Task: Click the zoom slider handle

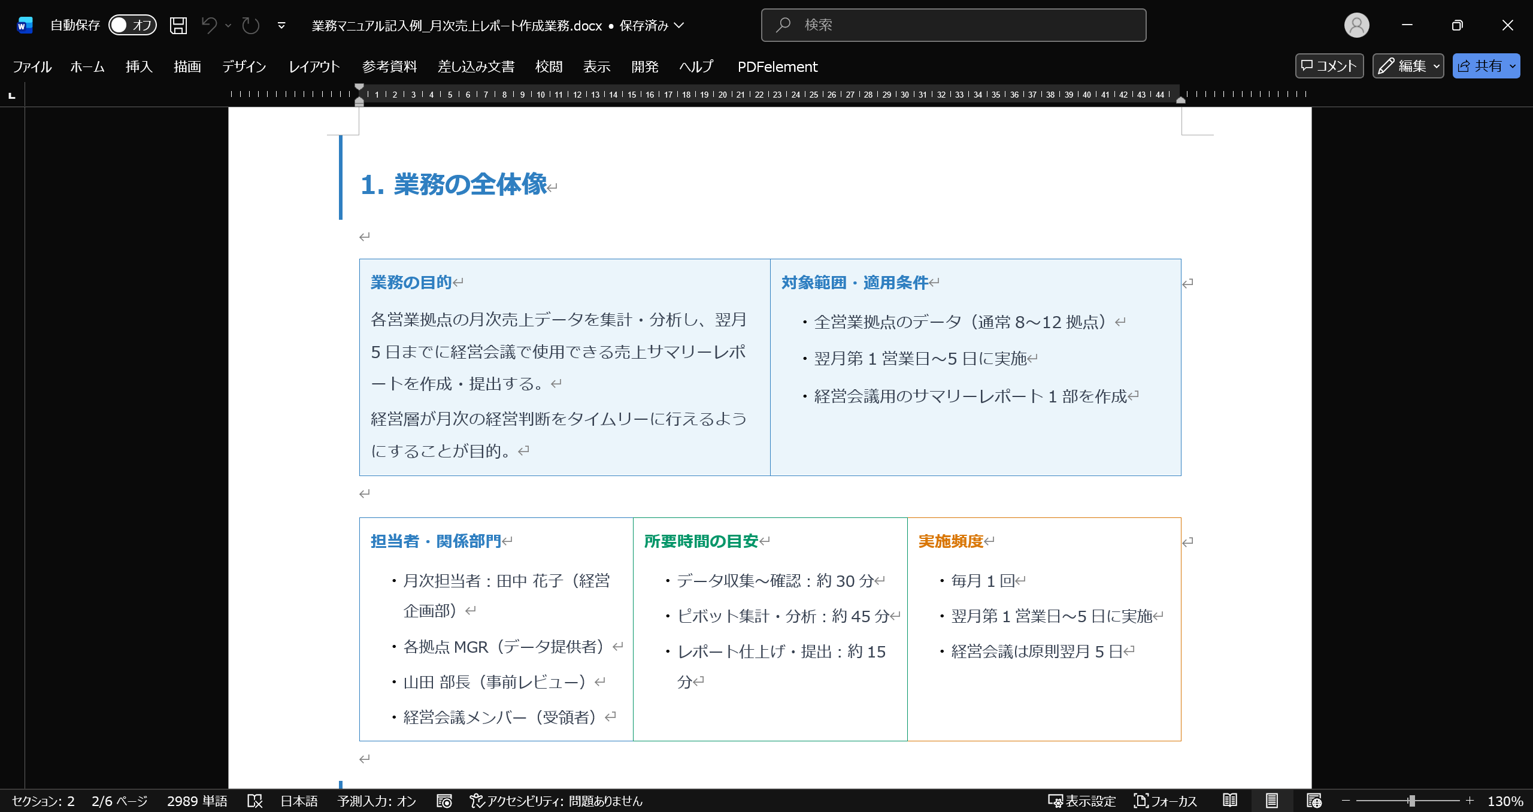Action: pos(1412,801)
